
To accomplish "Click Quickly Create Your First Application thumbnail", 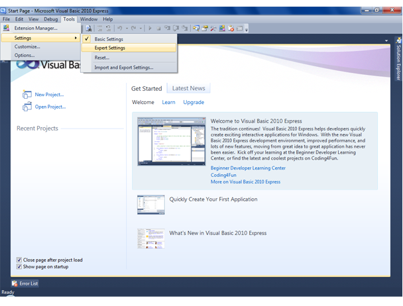I will (151, 205).
